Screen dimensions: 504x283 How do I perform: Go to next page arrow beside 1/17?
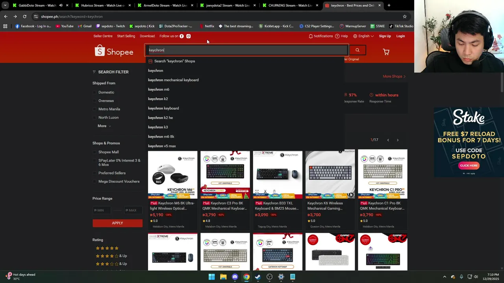(x=398, y=140)
